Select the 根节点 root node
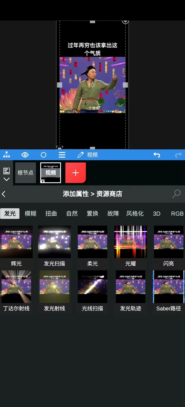 pyautogui.click(x=25, y=173)
